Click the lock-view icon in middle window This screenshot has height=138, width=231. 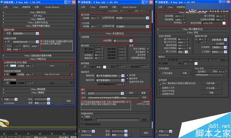(x=130, y=135)
